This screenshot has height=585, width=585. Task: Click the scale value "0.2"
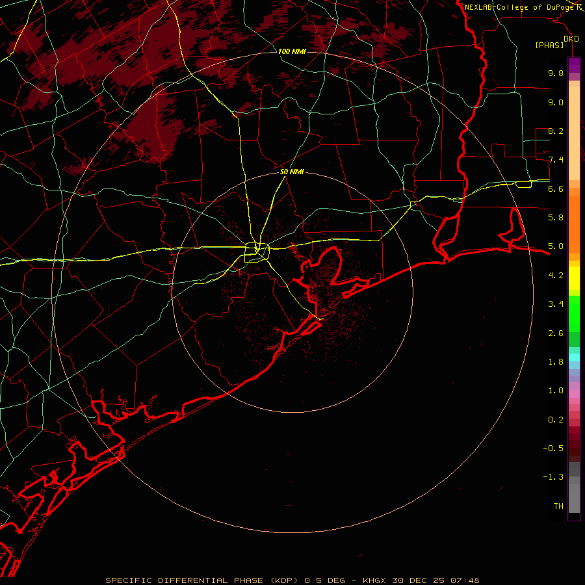[556, 420]
